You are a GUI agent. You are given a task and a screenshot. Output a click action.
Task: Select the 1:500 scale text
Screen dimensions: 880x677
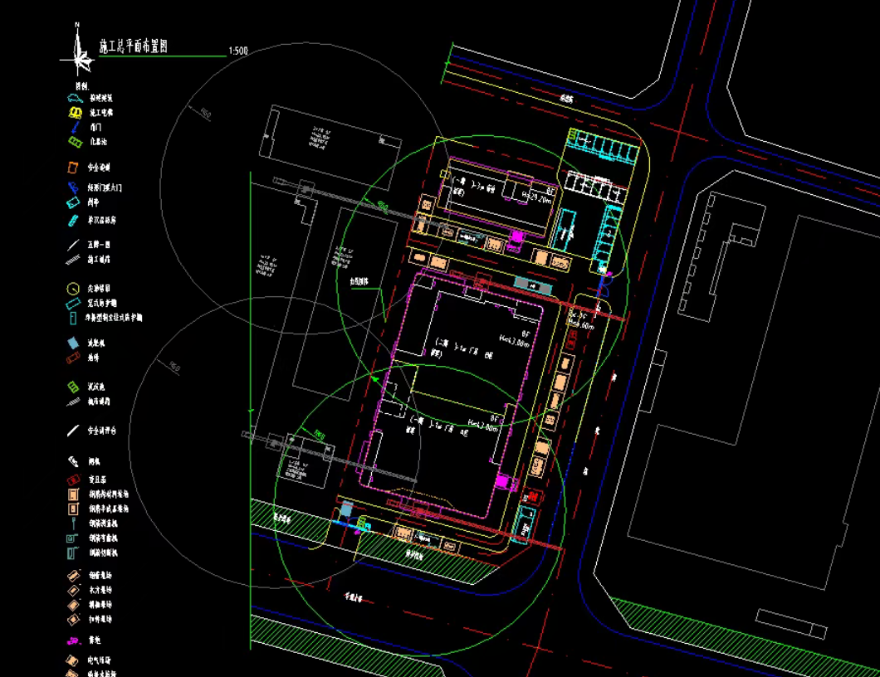tap(237, 51)
